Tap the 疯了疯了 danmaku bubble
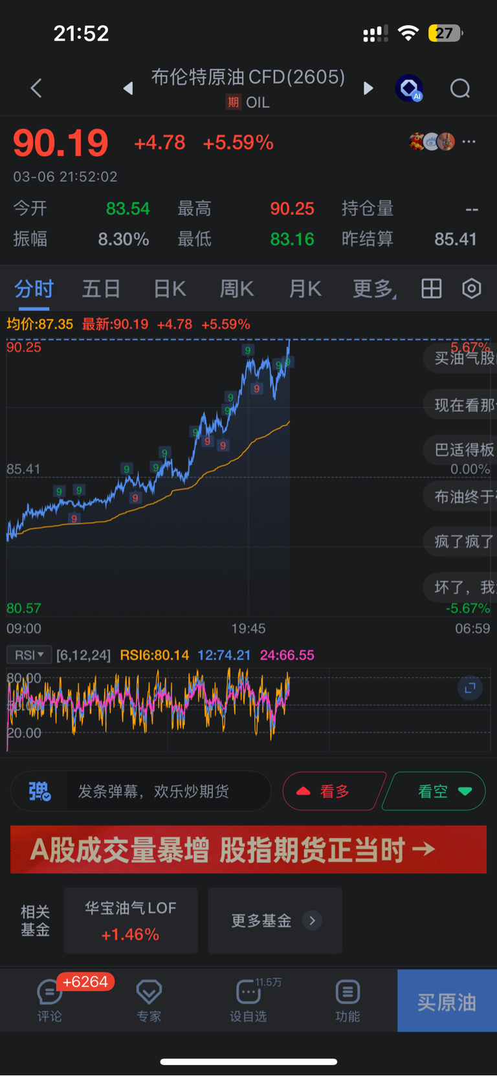This screenshot has height=1076, width=497. coord(460,541)
